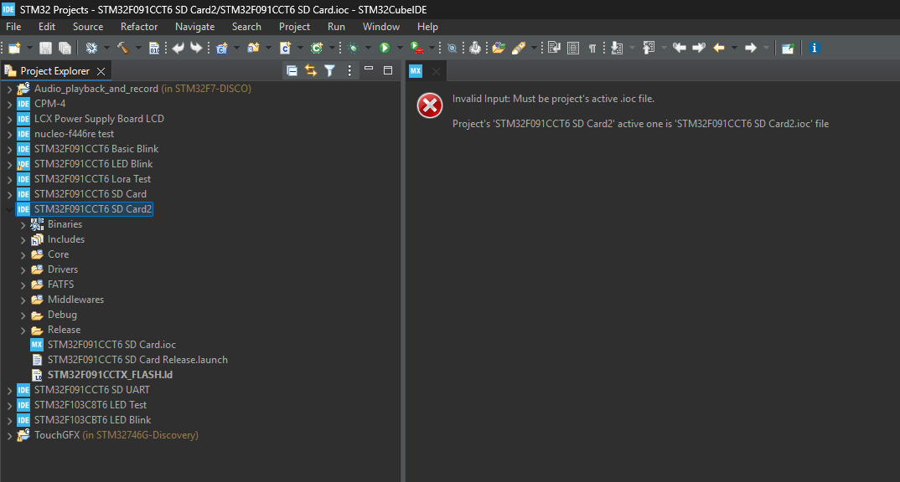900x482 pixels.
Task: Expand the FATFS folder node
Action: pos(23,285)
